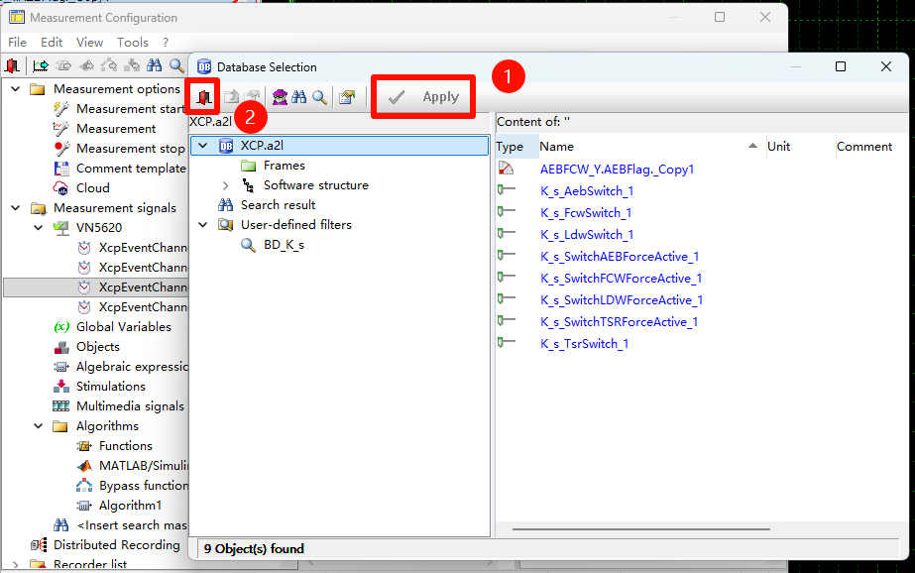
Task: Click the purple detective icon in the toolbar
Action: pos(281,97)
